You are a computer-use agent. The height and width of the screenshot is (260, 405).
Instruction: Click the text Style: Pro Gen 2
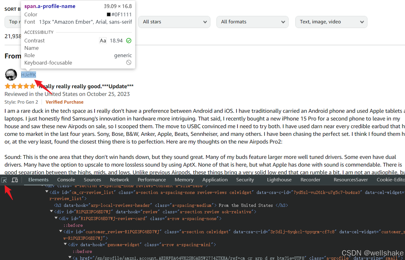point(21,102)
